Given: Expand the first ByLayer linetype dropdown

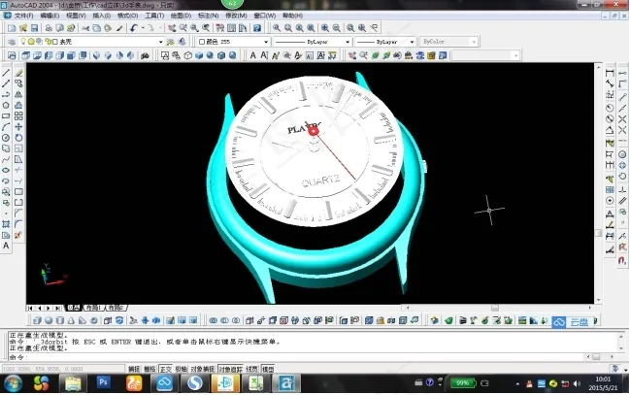Looking at the screenshot, I should point(346,43).
